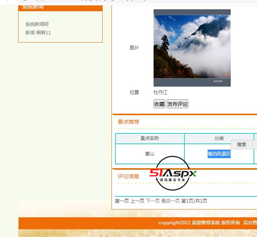The height and width of the screenshot is (237, 257).
Task: Click the 第1页/共1页 page indicator
Action: pos(194,201)
